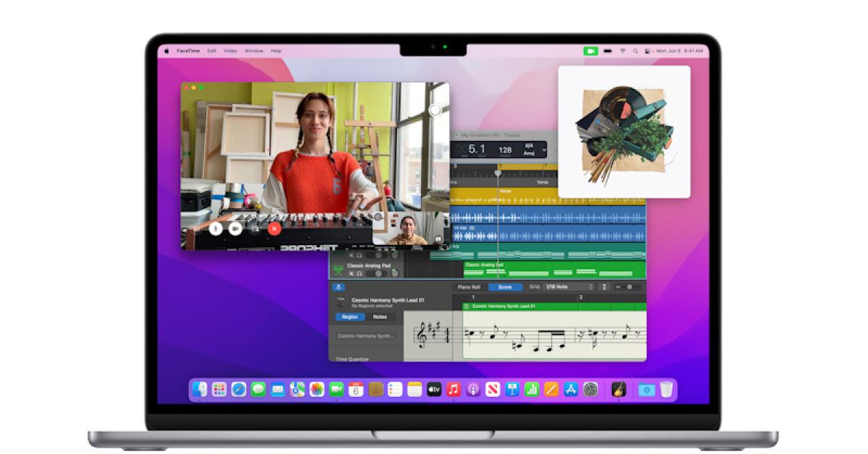The width and height of the screenshot is (868, 454).
Task: Open the FaceTime app menu
Action: click(x=188, y=51)
